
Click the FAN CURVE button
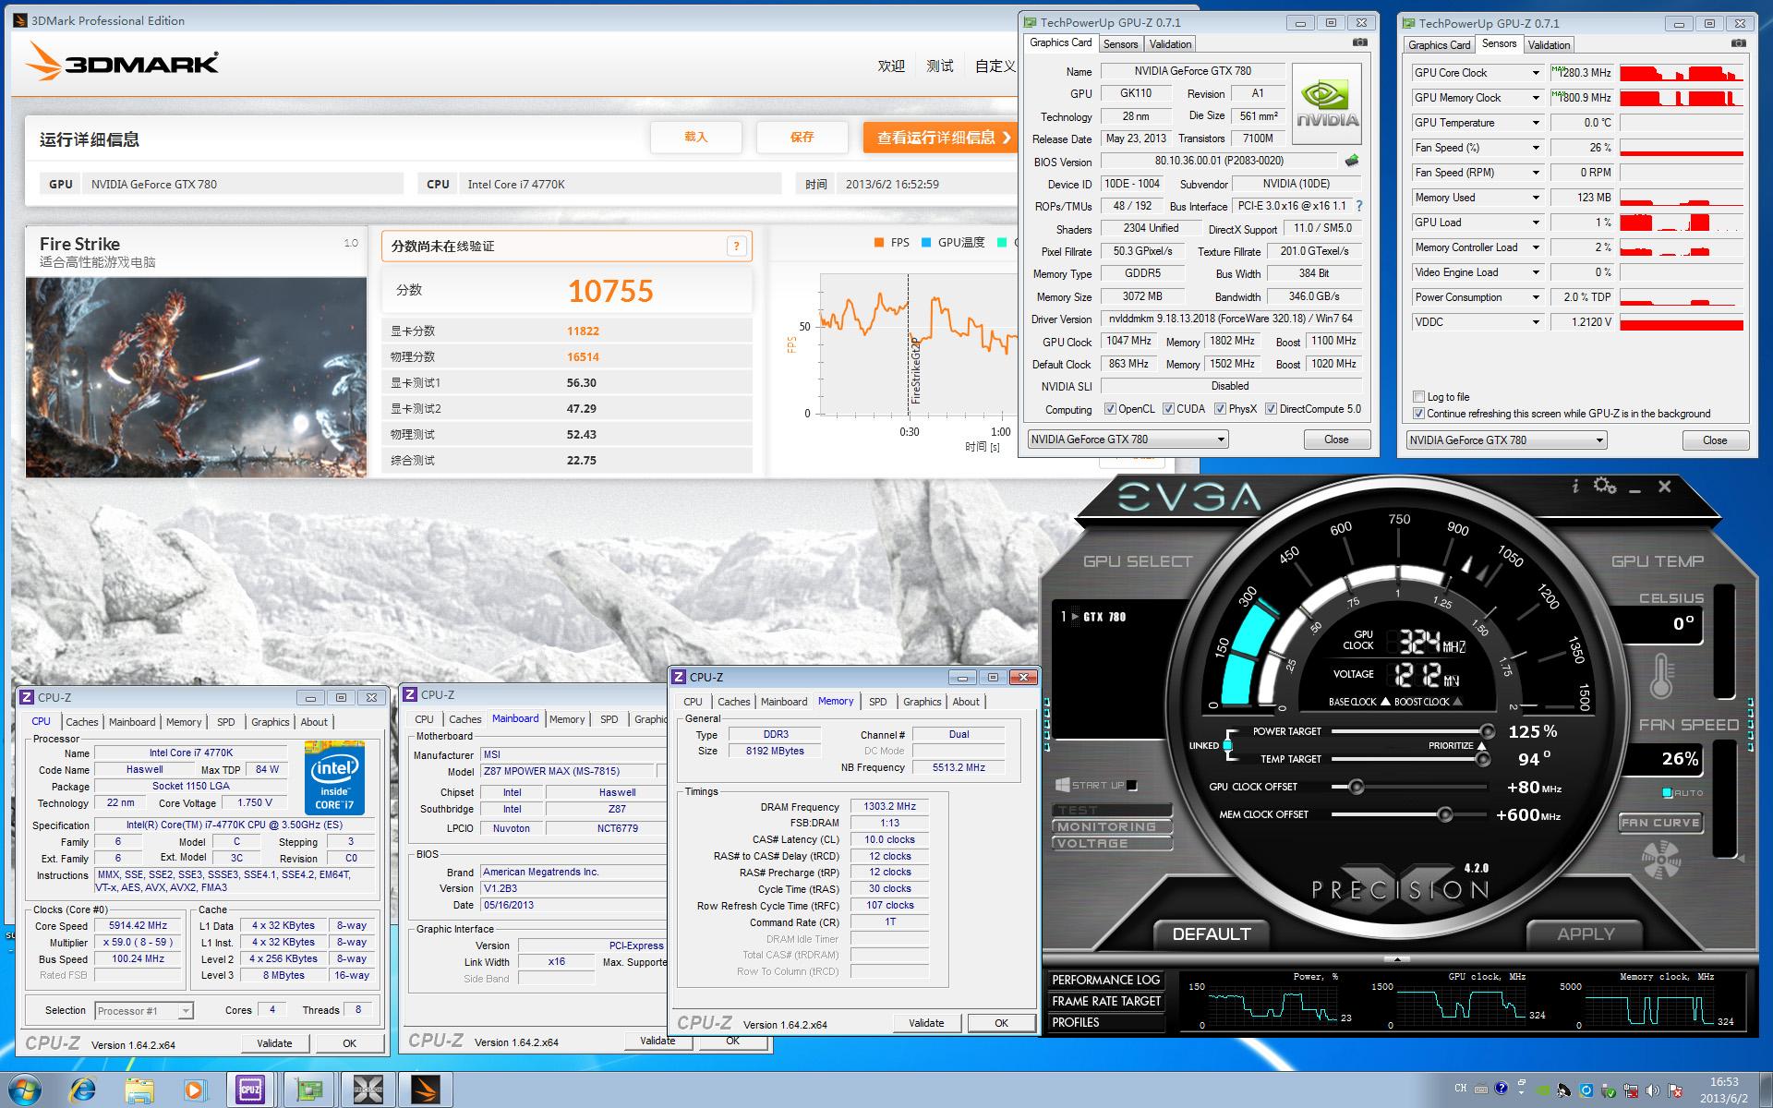coord(1659,823)
